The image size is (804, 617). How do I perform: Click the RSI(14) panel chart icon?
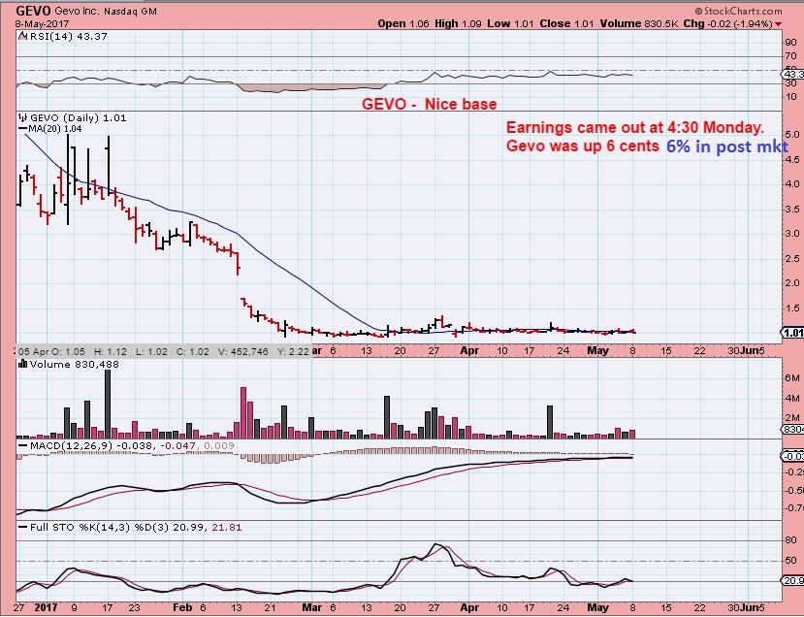(22, 37)
